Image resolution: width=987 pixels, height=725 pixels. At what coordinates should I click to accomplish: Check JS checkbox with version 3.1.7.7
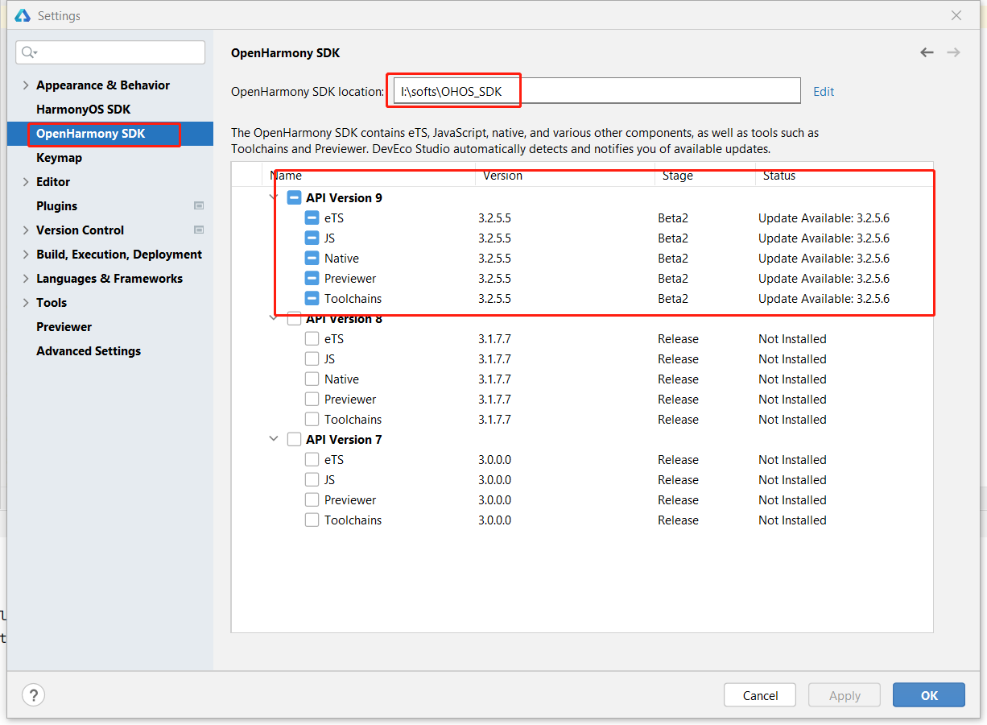click(x=312, y=358)
